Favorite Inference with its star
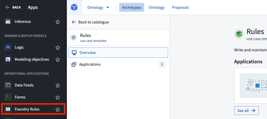 58,22
